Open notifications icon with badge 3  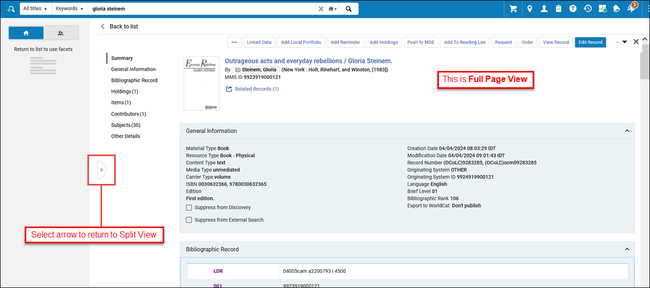[x=632, y=8]
